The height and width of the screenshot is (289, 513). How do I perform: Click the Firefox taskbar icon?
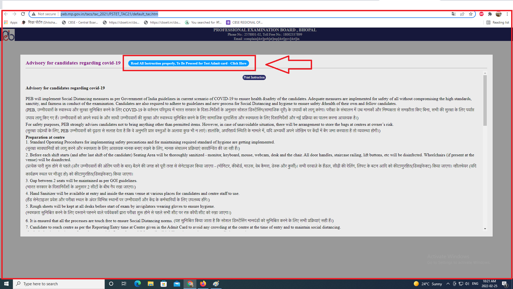click(203, 284)
